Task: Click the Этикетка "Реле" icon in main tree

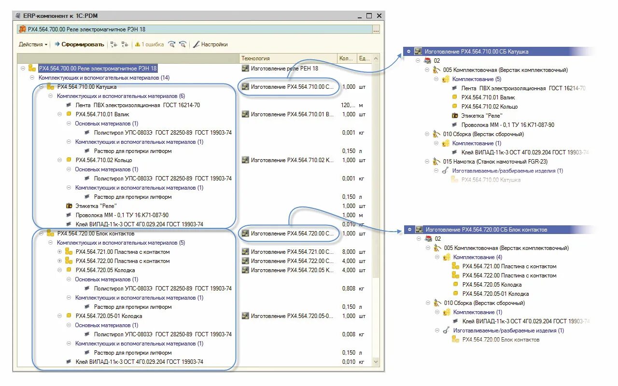Action: [x=69, y=206]
